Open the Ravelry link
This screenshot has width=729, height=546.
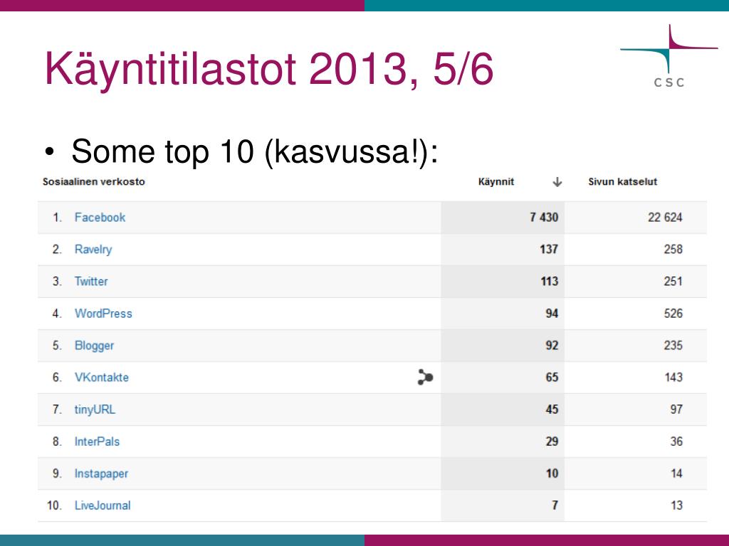point(93,250)
